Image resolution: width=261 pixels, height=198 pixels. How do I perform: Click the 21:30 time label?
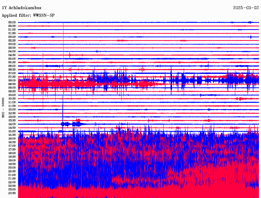point(12,179)
